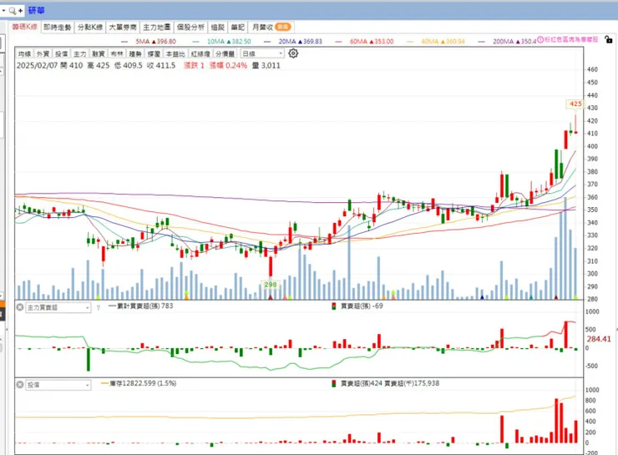Open the 主力買賣超 indicator dropdown
Screen dimensions: 618x455
(58, 307)
